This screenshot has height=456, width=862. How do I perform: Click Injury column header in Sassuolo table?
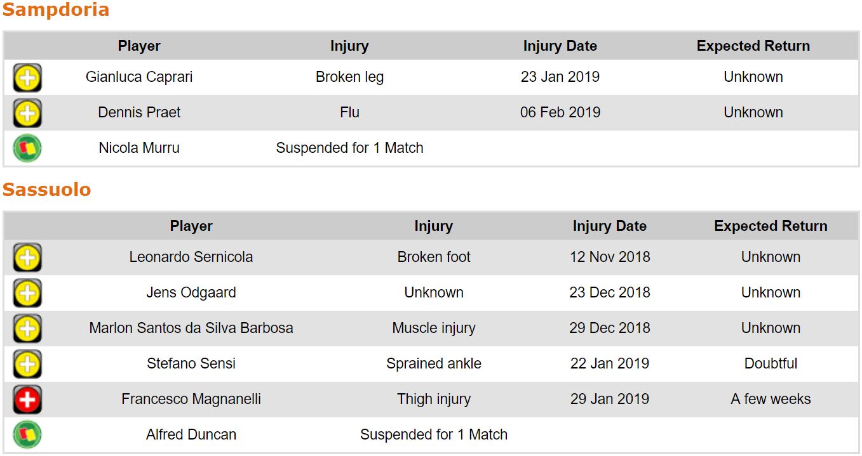click(433, 226)
